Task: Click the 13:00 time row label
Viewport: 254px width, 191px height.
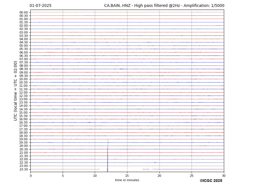Action: 24,99
